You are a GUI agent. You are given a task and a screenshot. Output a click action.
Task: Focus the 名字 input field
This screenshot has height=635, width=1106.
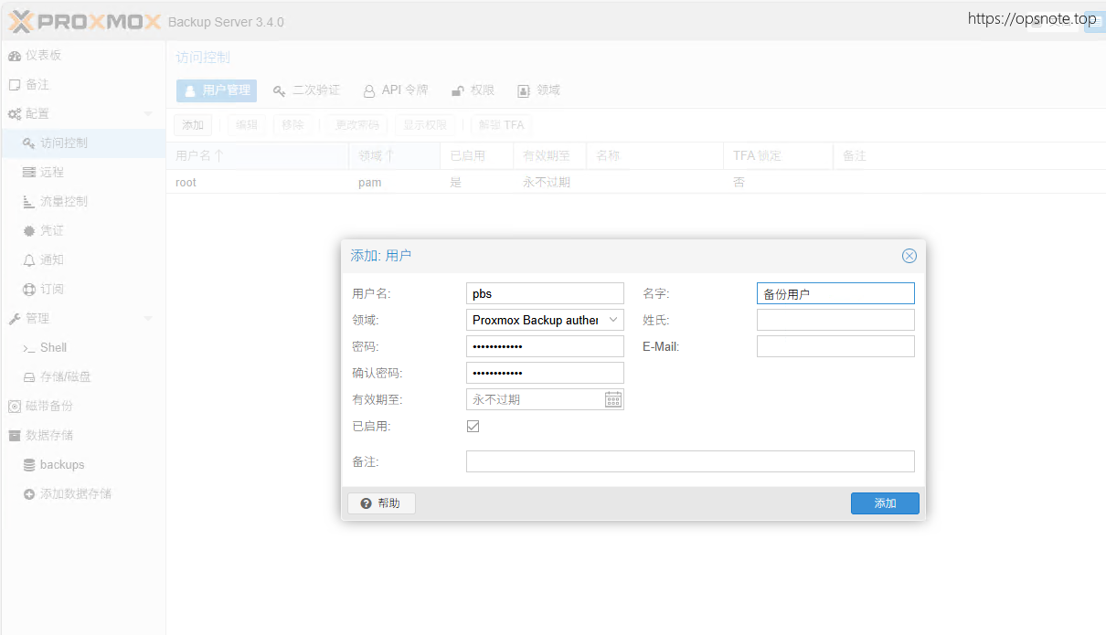[x=835, y=293]
